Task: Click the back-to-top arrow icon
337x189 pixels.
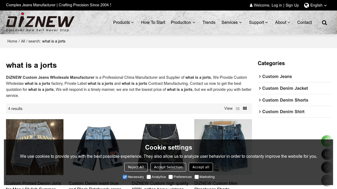Action: click(x=327, y=181)
